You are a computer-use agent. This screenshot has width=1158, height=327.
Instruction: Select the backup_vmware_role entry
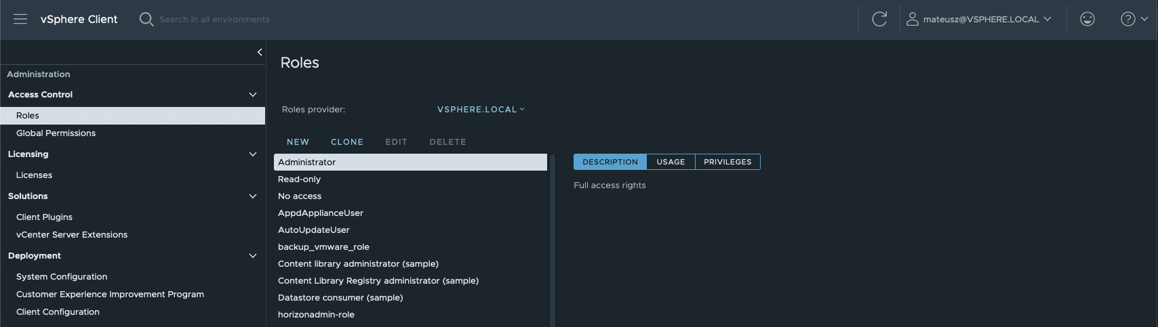tap(323, 247)
